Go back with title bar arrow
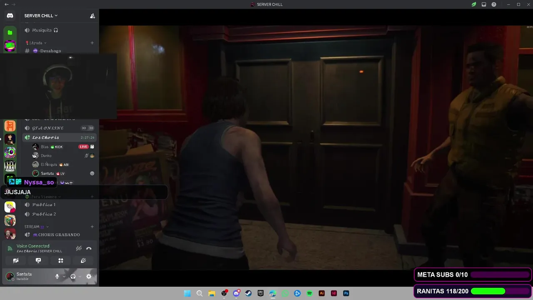The image size is (533, 300). coord(6,5)
